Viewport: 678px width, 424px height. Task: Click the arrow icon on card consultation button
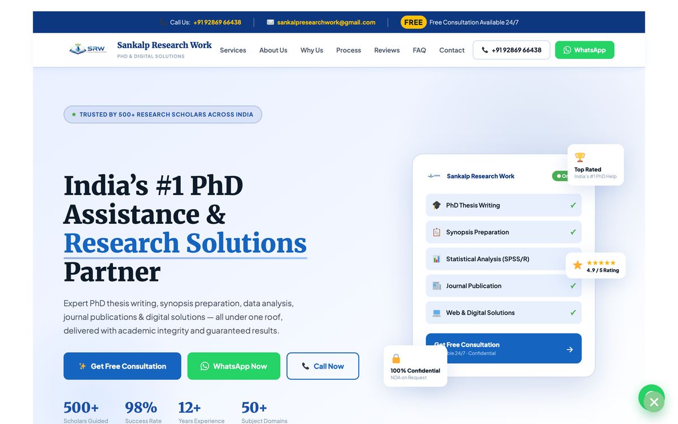(570, 349)
